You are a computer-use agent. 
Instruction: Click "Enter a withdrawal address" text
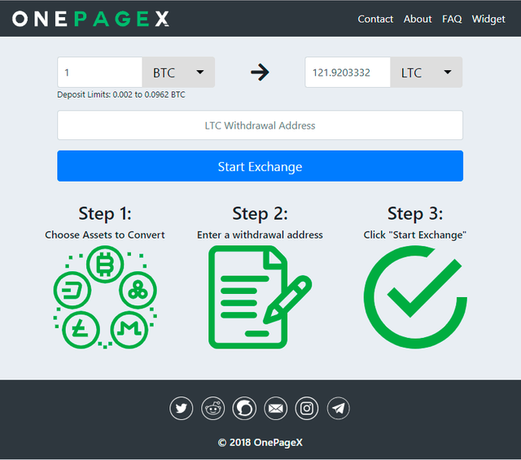[260, 235]
